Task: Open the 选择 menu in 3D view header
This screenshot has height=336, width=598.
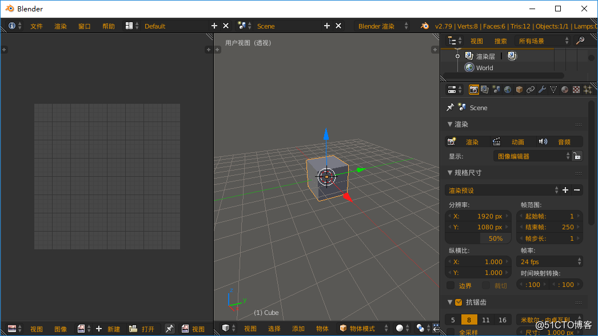Action: coord(274,329)
